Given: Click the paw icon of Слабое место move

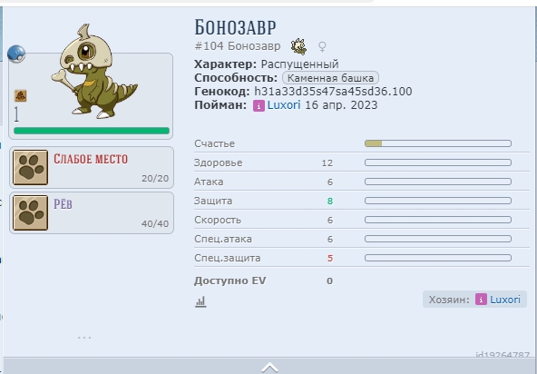Looking at the screenshot, I should click(x=31, y=167).
